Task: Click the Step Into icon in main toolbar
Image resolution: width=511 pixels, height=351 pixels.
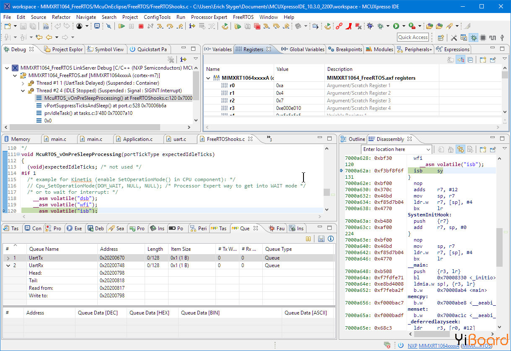Action: click(160, 26)
